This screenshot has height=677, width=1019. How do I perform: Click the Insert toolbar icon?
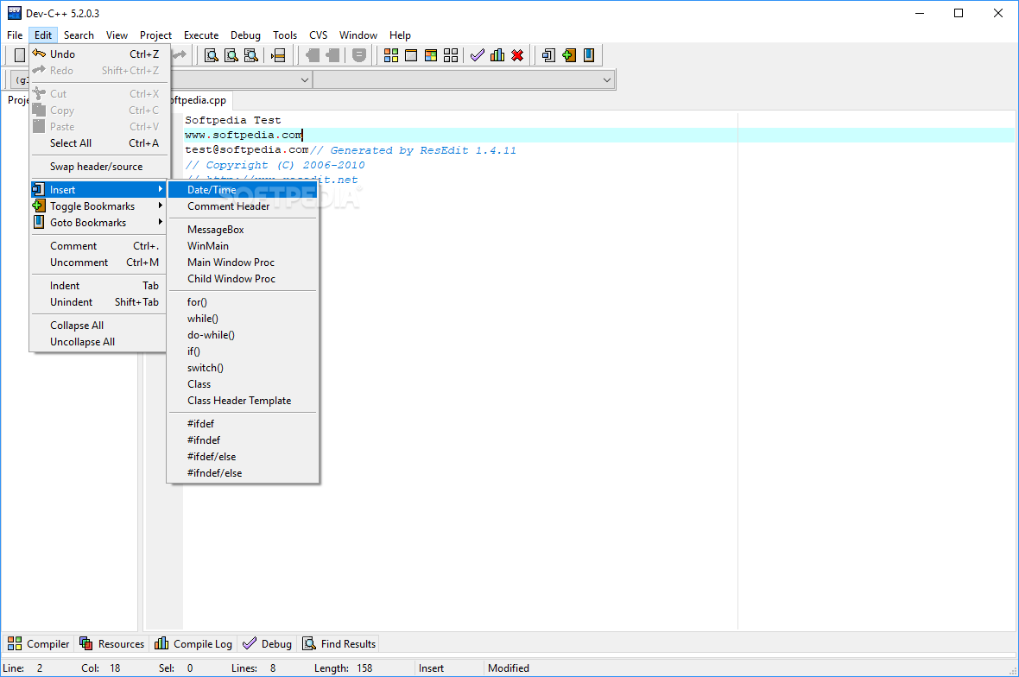coord(548,55)
